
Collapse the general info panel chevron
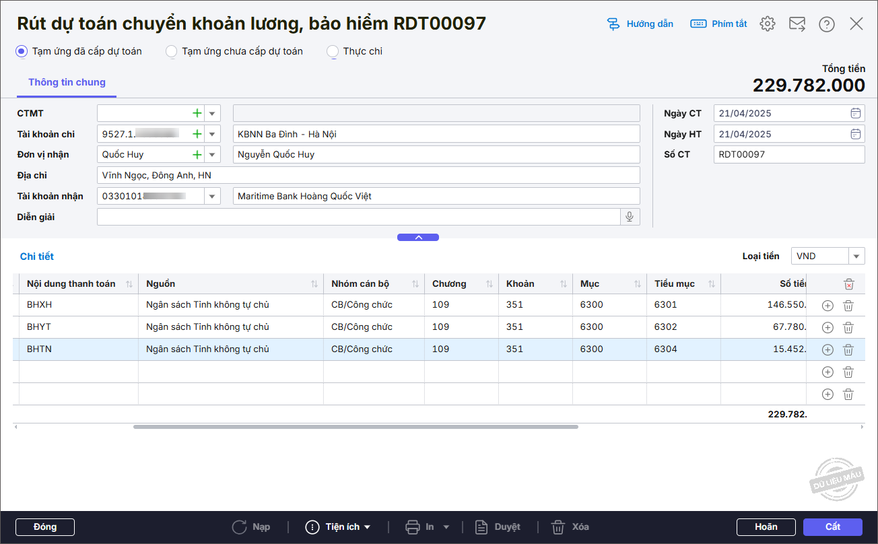[x=418, y=237]
